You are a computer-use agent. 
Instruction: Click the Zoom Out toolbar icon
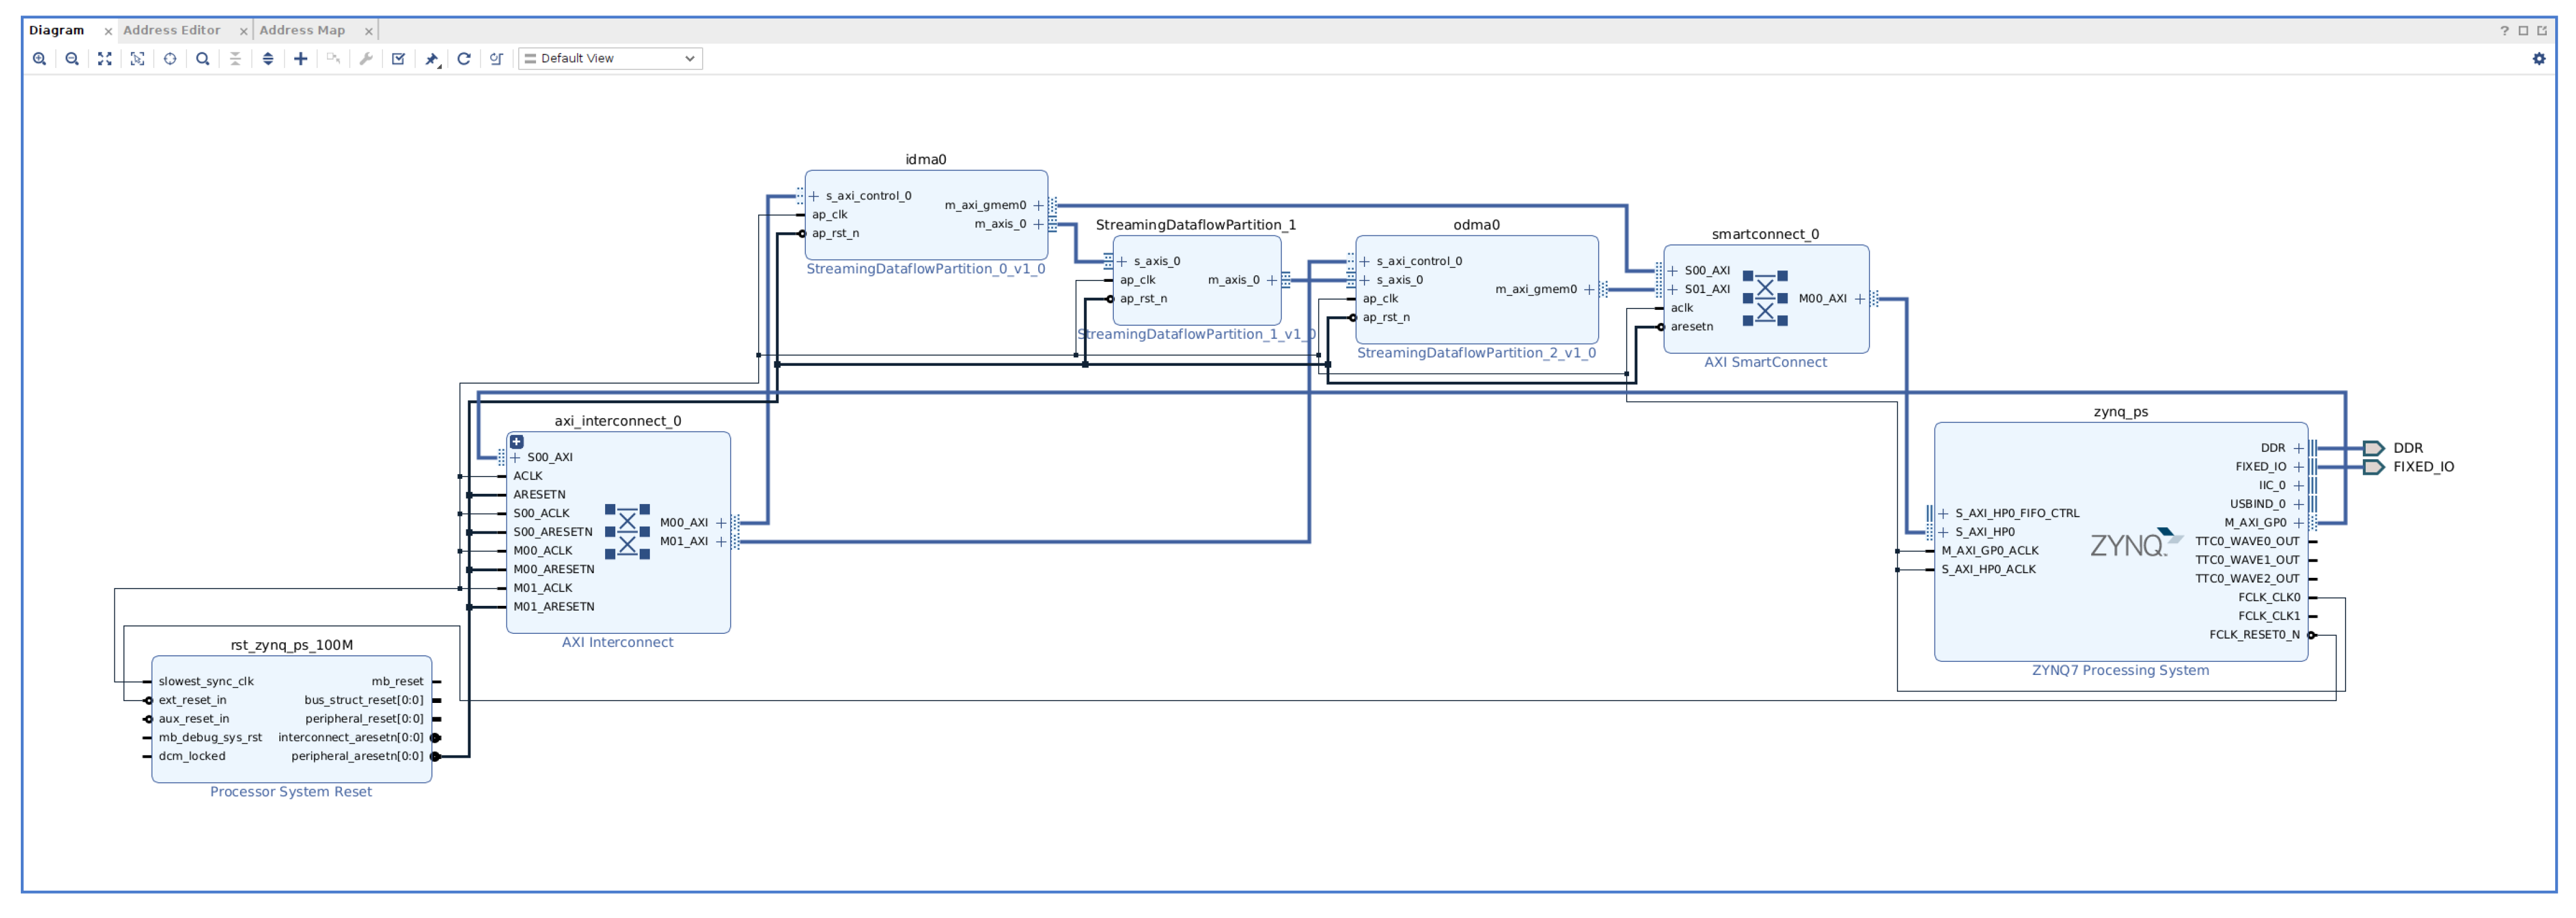point(72,59)
